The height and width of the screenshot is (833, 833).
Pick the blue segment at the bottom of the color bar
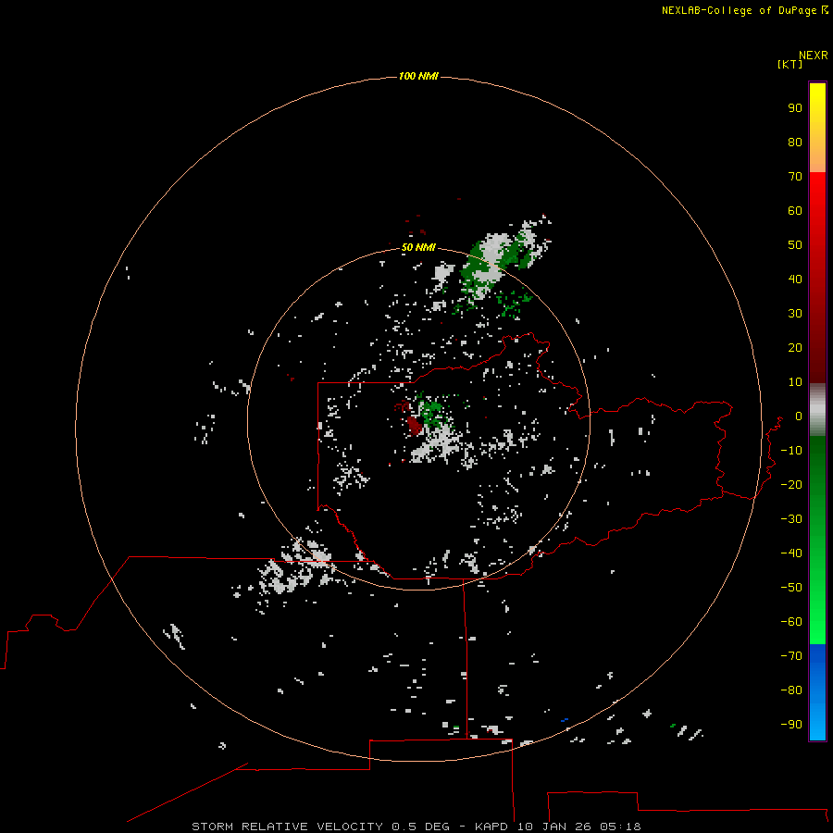tap(817, 691)
